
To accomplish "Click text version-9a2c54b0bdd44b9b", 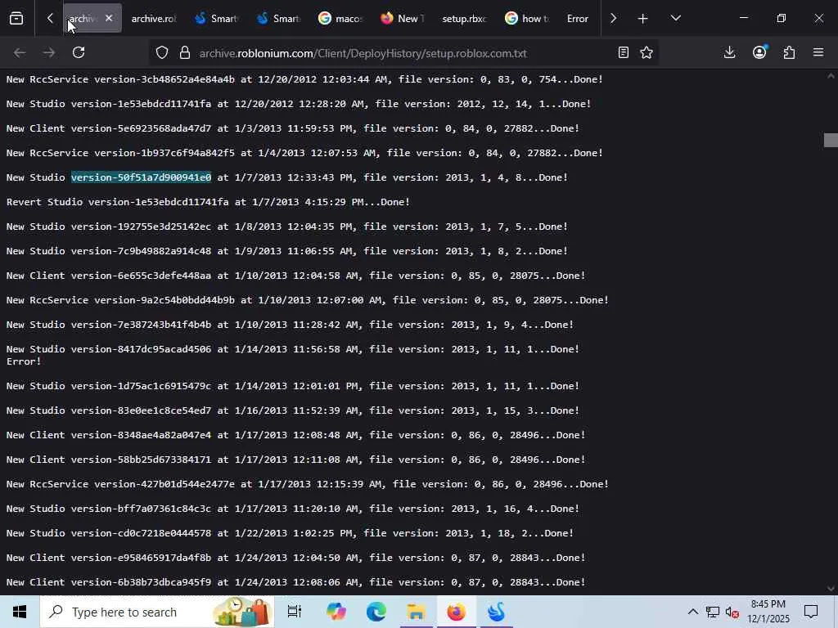I will pyautogui.click(x=164, y=300).
